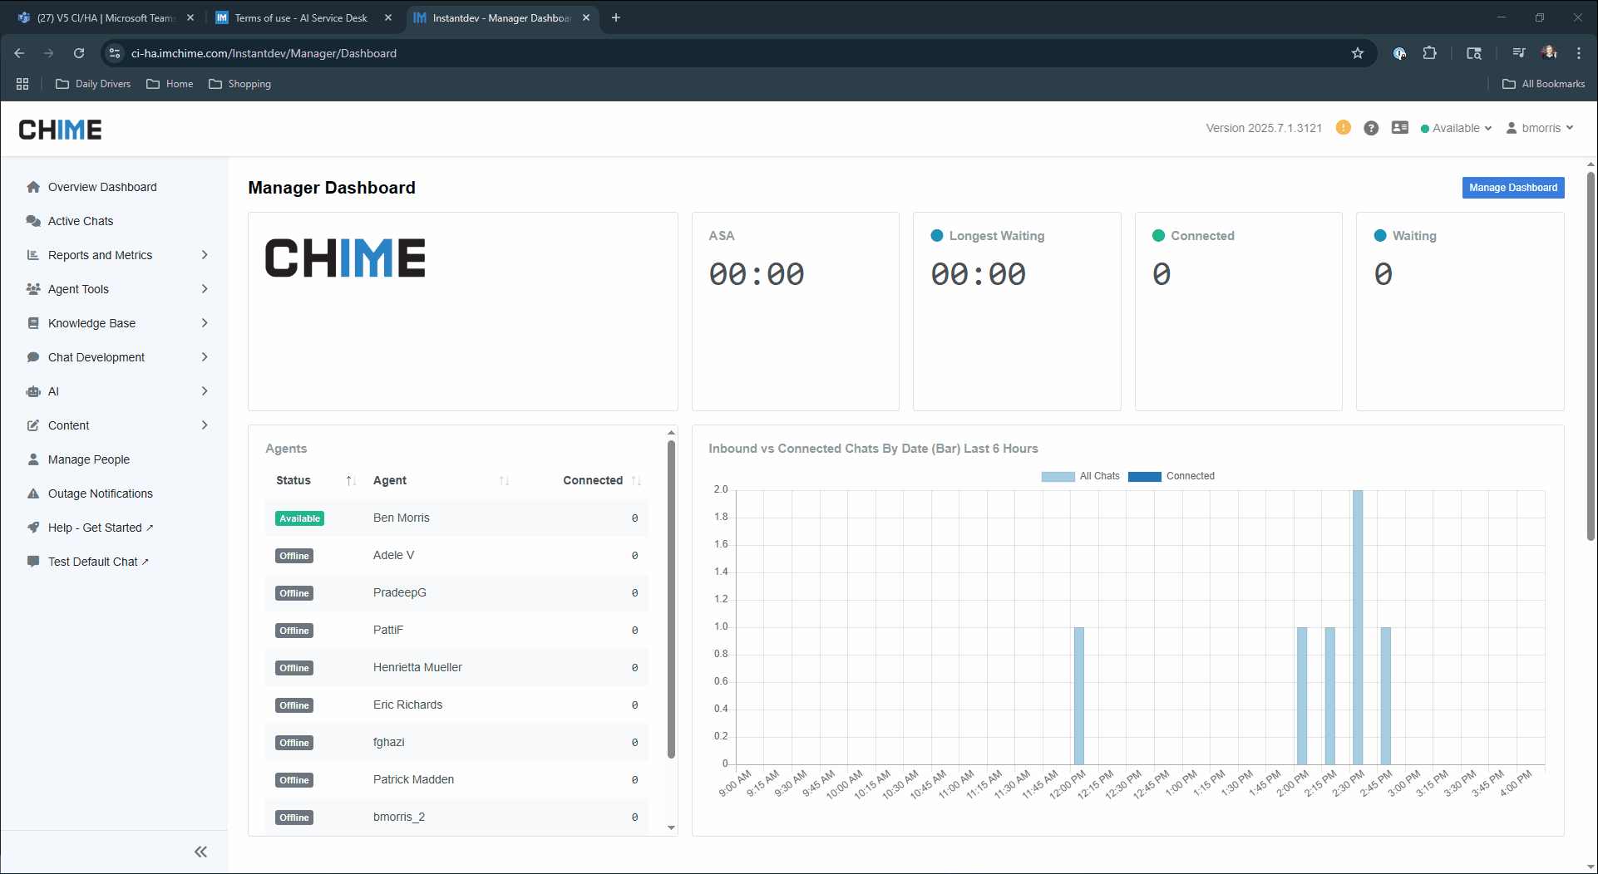1598x874 pixels.
Task: Expand Knowledge Base submenu arrow
Action: 205,323
